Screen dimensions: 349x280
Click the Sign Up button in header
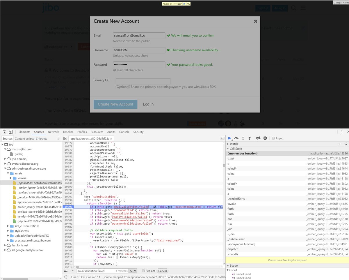[x=263, y=8]
